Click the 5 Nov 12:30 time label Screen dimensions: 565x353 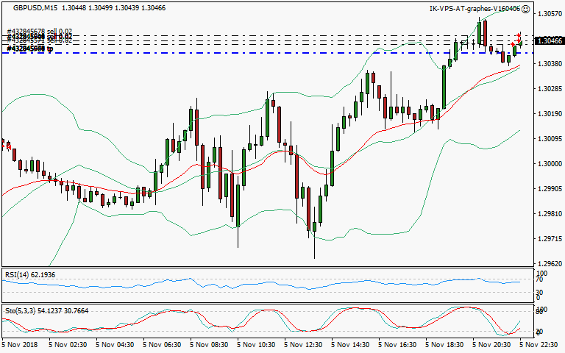click(x=305, y=344)
